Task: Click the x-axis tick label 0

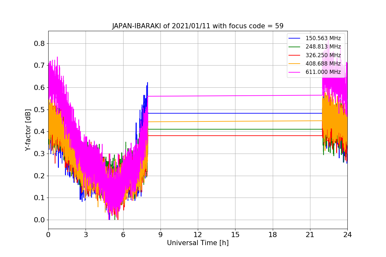Action: pyautogui.click(x=48, y=235)
